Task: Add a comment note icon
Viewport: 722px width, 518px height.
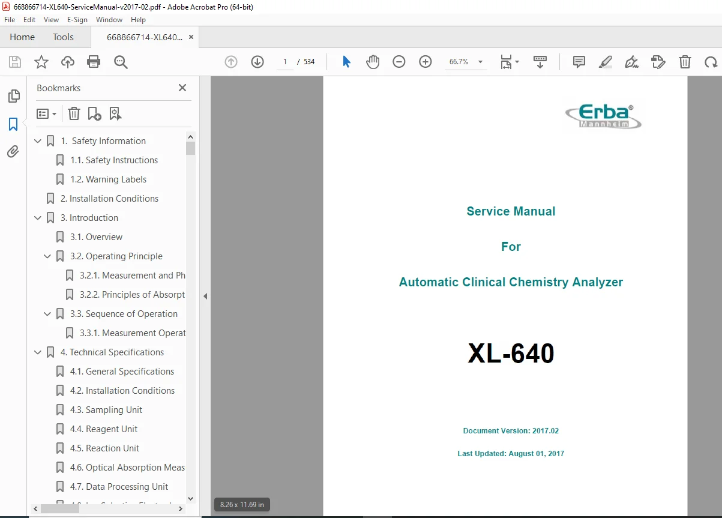Action: [x=579, y=62]
